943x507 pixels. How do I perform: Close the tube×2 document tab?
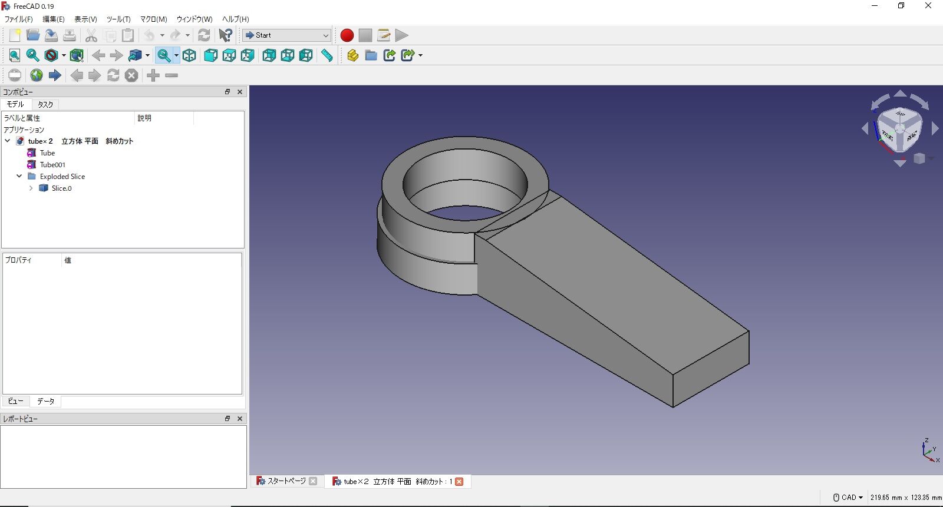[x=459, y=482]
